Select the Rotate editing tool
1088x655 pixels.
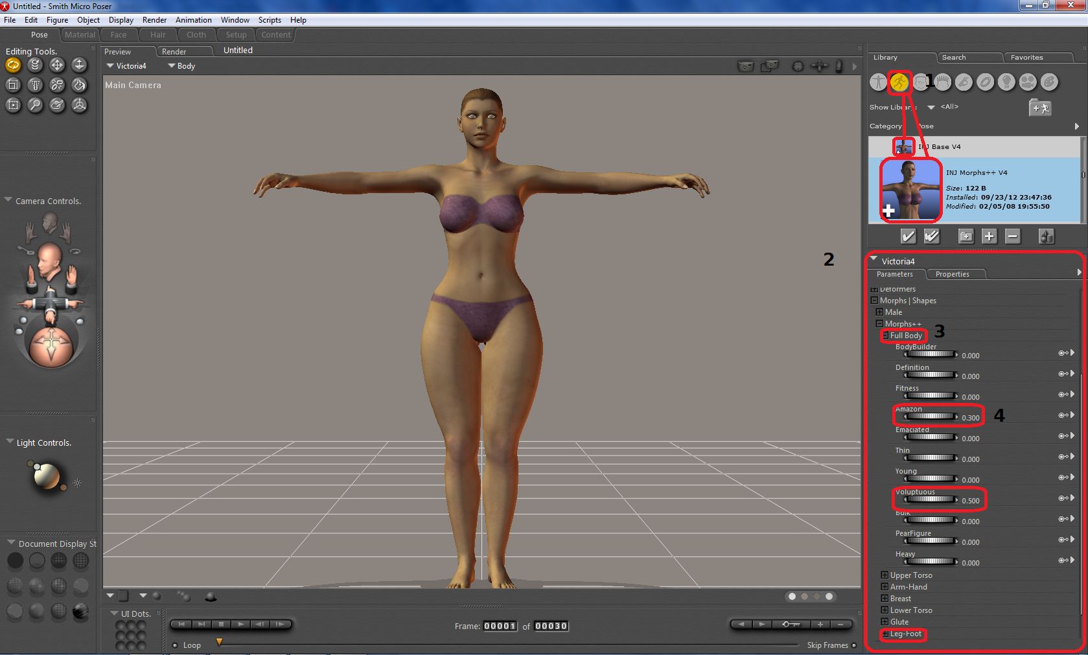13,65
